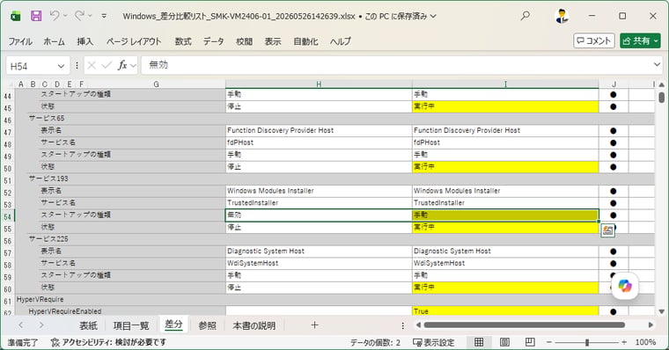Click the zoom slider handle

pyautogui.click(x=587, y=342)
